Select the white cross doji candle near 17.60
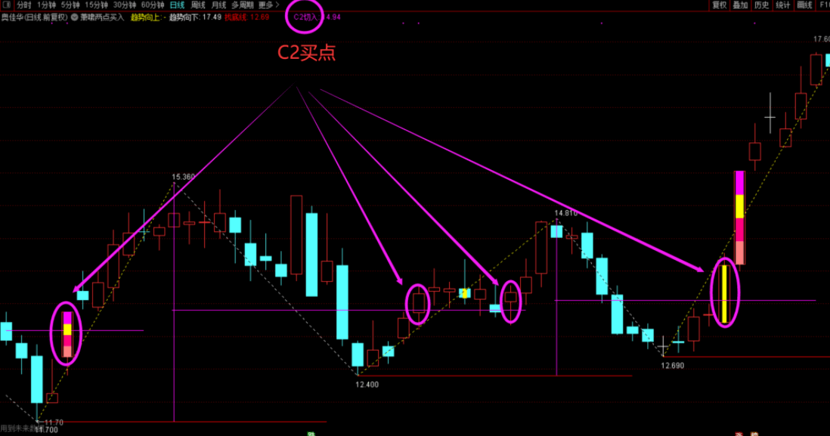The height and width of the screenshot is (436, 830). [770, 113]
